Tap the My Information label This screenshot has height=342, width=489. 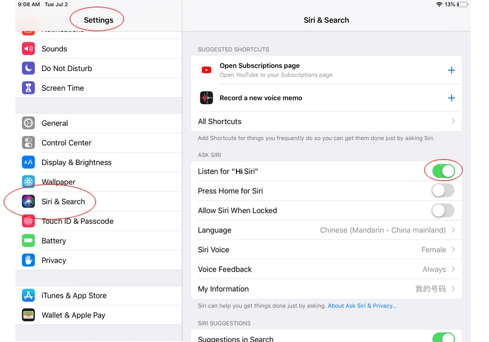pyautogui.click(x=223, y=289)
